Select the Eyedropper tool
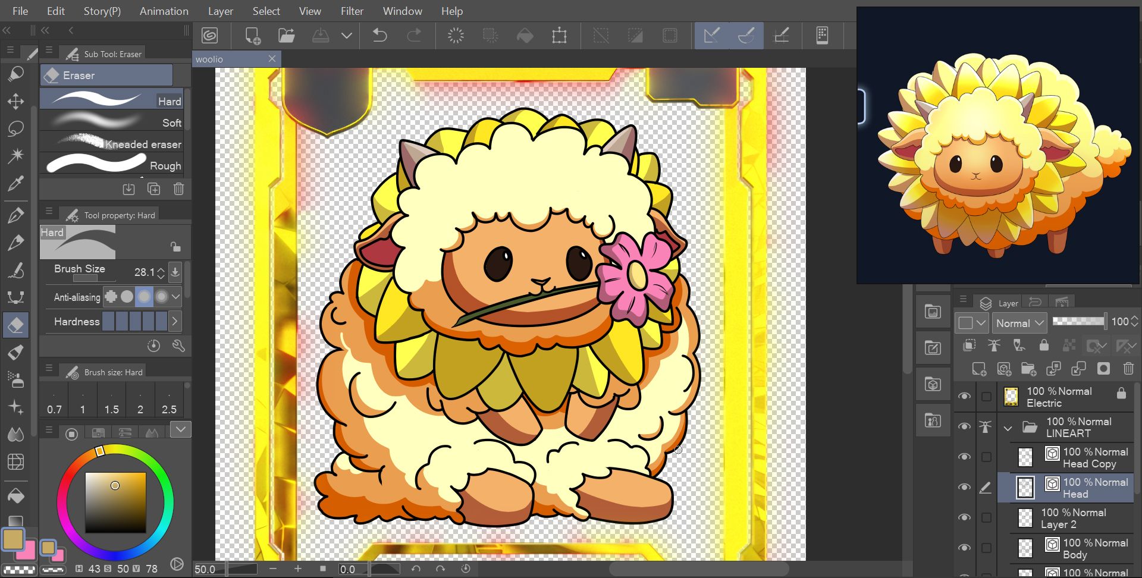 [x=15, y=183]
